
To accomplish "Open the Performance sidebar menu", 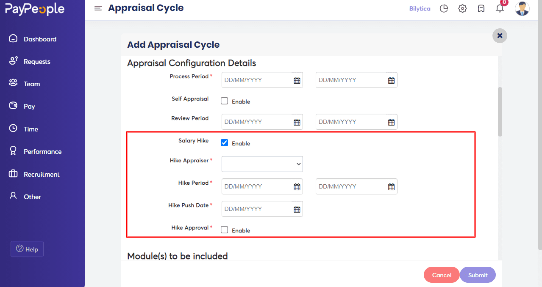I will (x=42, y=151).
